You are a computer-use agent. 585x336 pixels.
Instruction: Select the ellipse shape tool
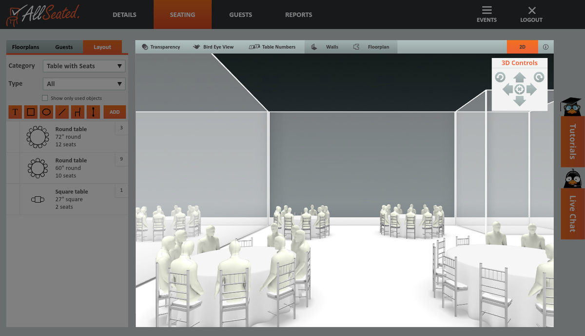tap(46, 112)
